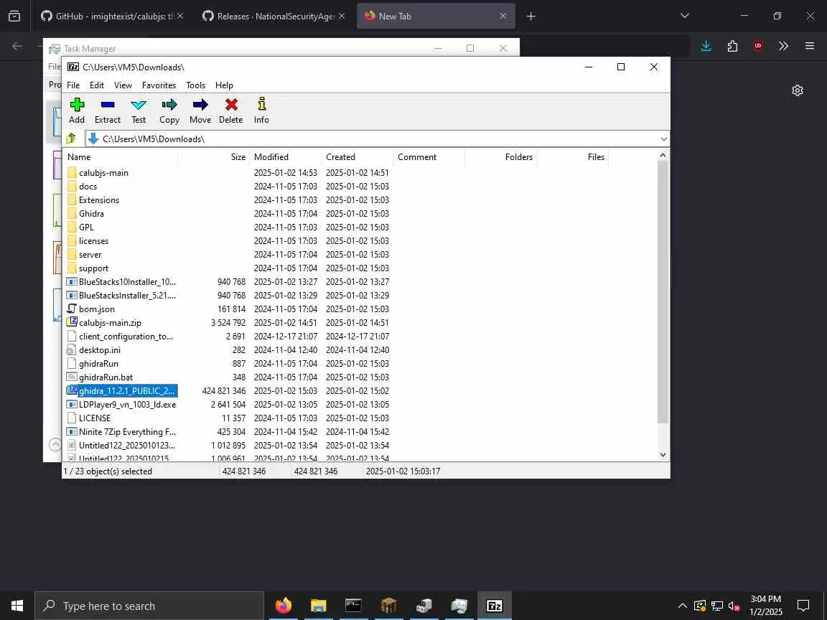
Task: Select the docs folder
Action: click(88, 186)
